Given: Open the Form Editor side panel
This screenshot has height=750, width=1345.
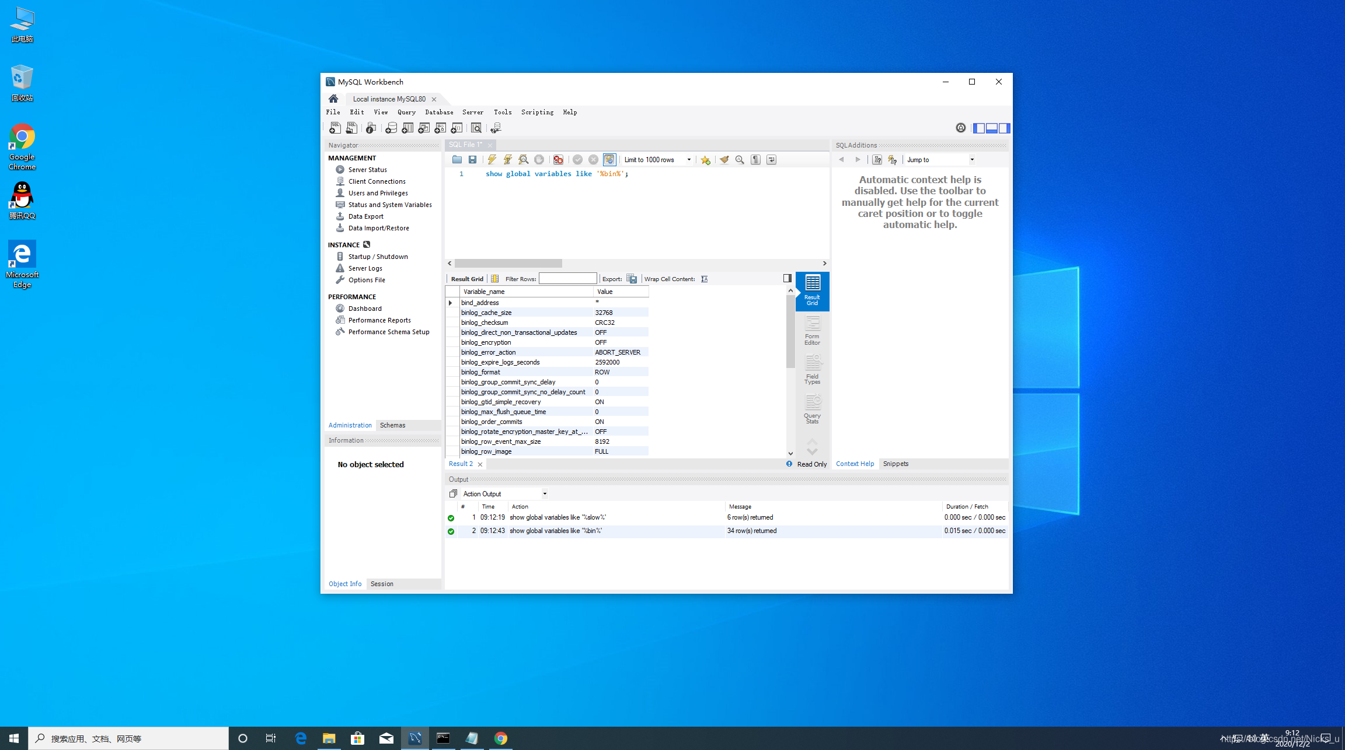Looking at the screenshot, I should pos(812,330).
